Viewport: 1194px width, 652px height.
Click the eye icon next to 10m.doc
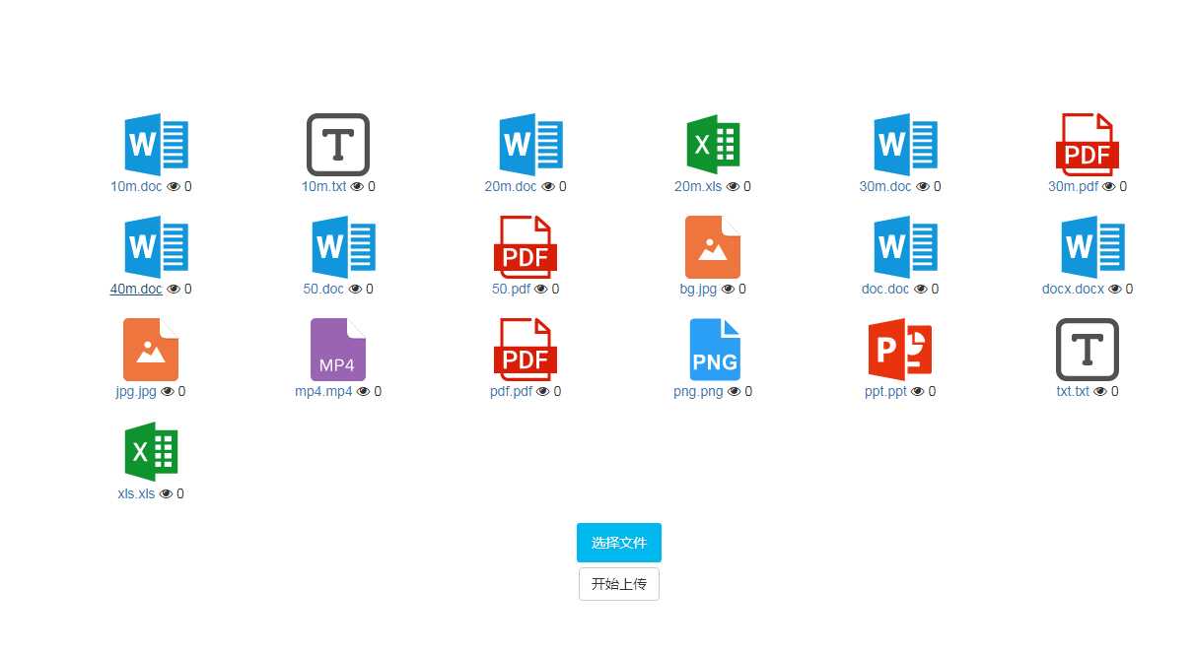point(174,186)
